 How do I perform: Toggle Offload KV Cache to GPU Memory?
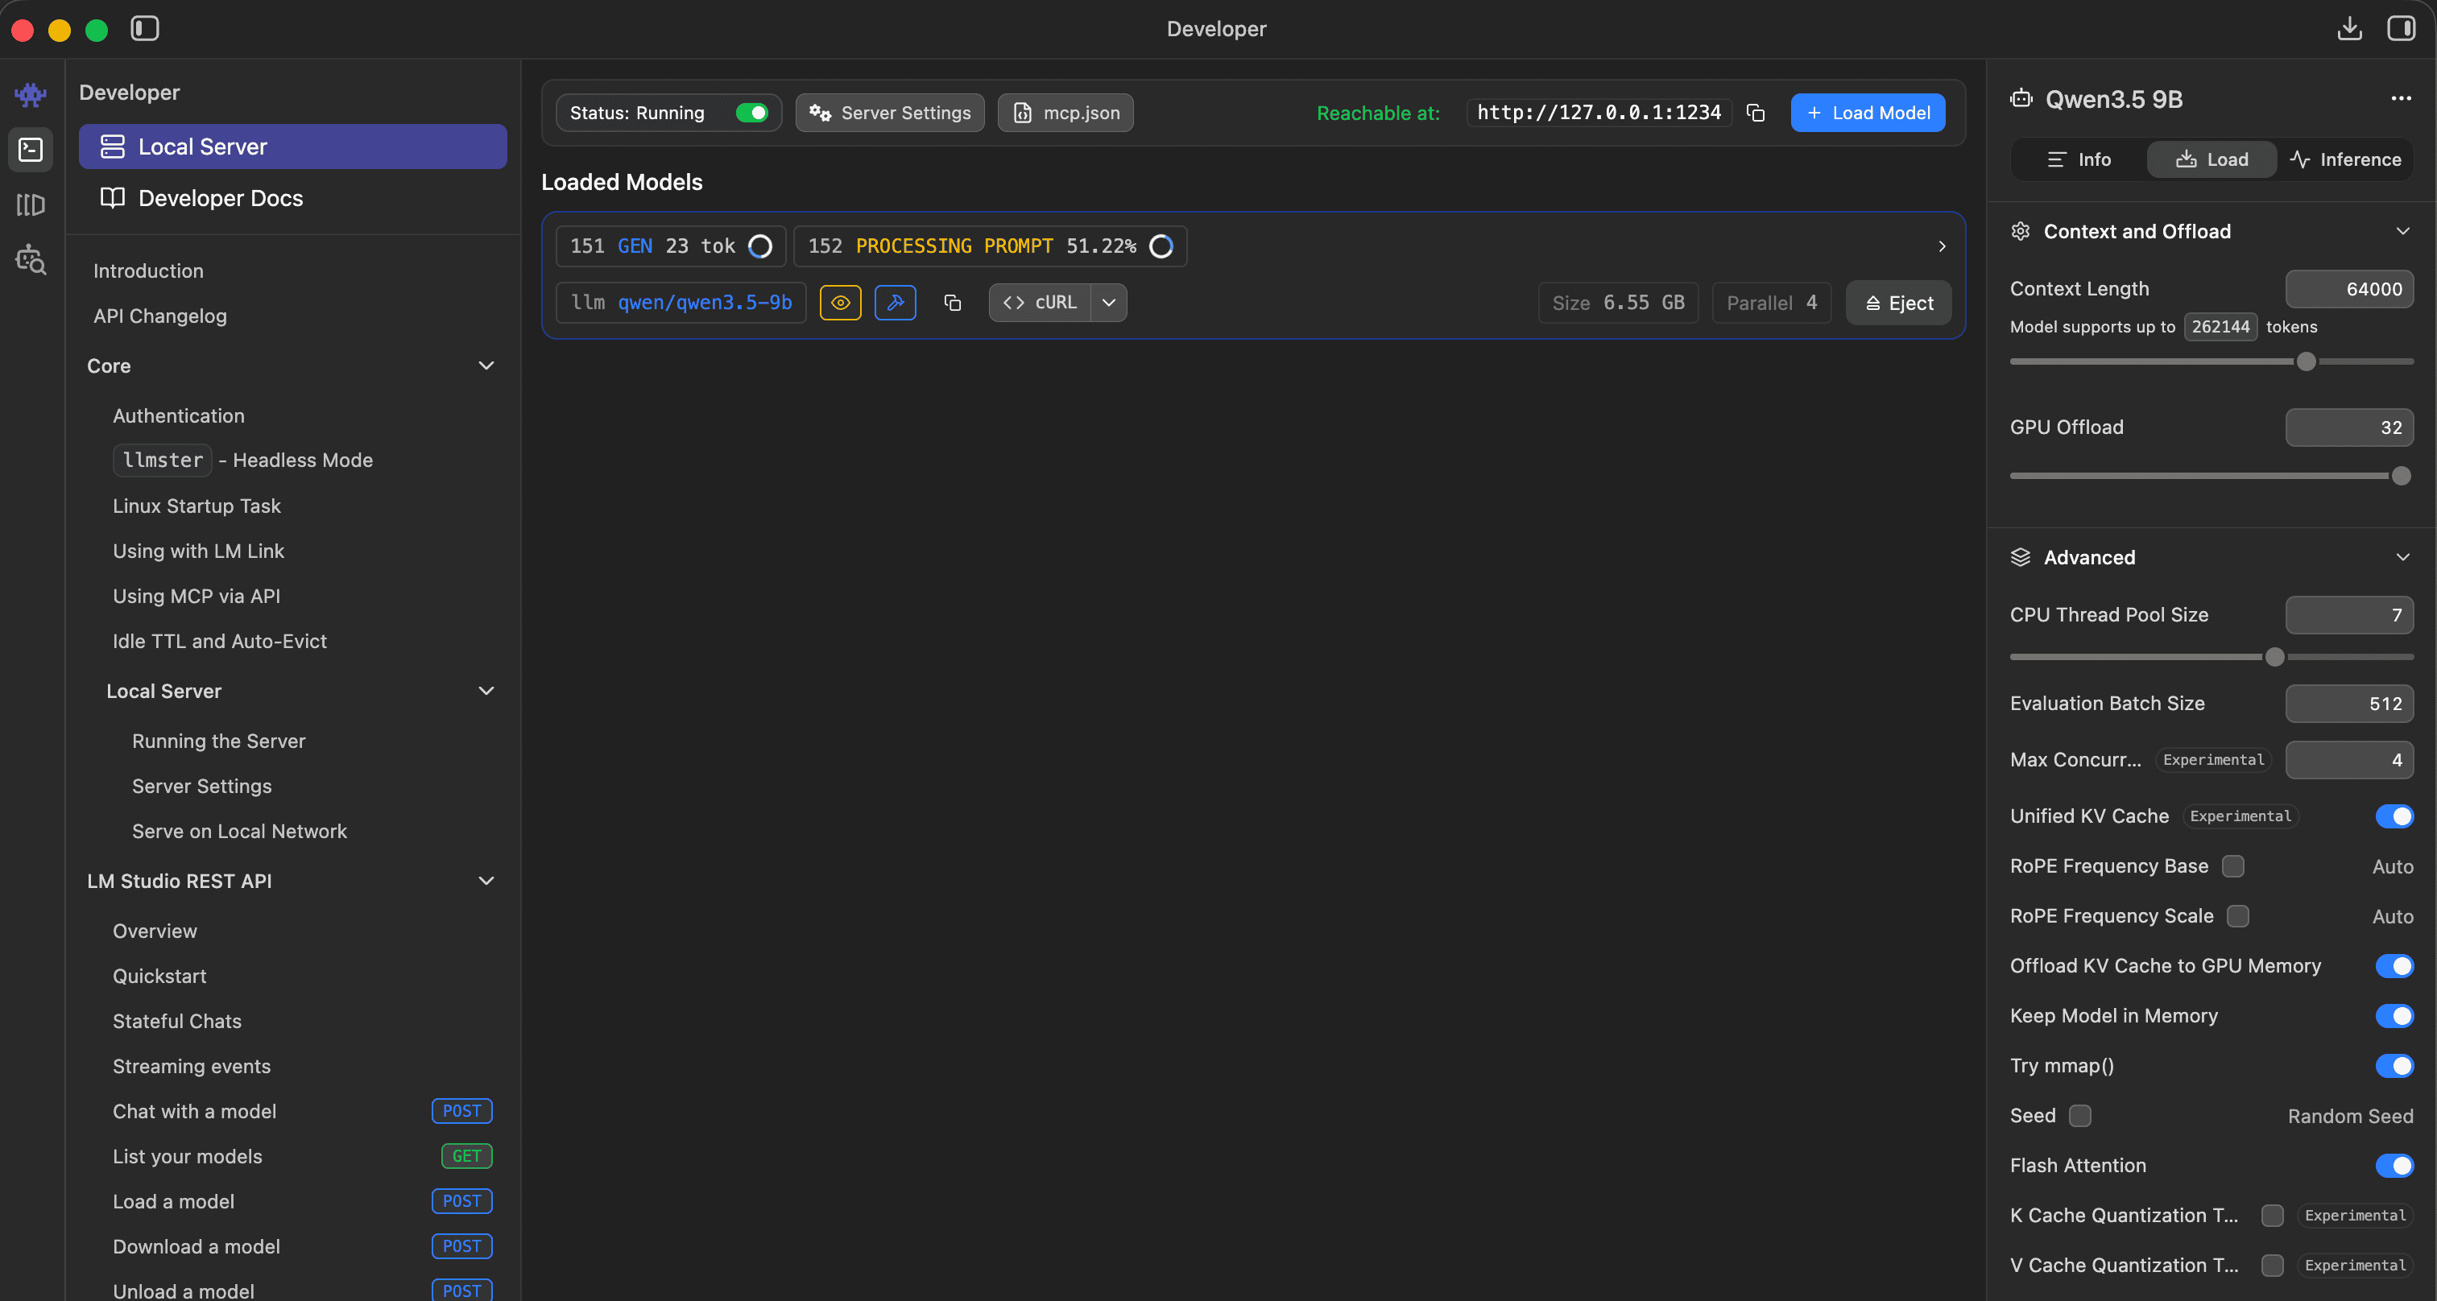(x=2394, y=965)
